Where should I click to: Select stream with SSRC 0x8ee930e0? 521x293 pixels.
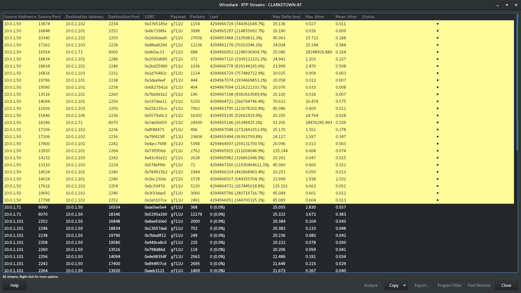(x=258, y=221)
